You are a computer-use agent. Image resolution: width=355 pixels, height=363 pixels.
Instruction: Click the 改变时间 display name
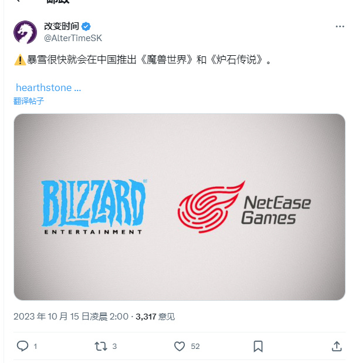(x=62, y=26)
